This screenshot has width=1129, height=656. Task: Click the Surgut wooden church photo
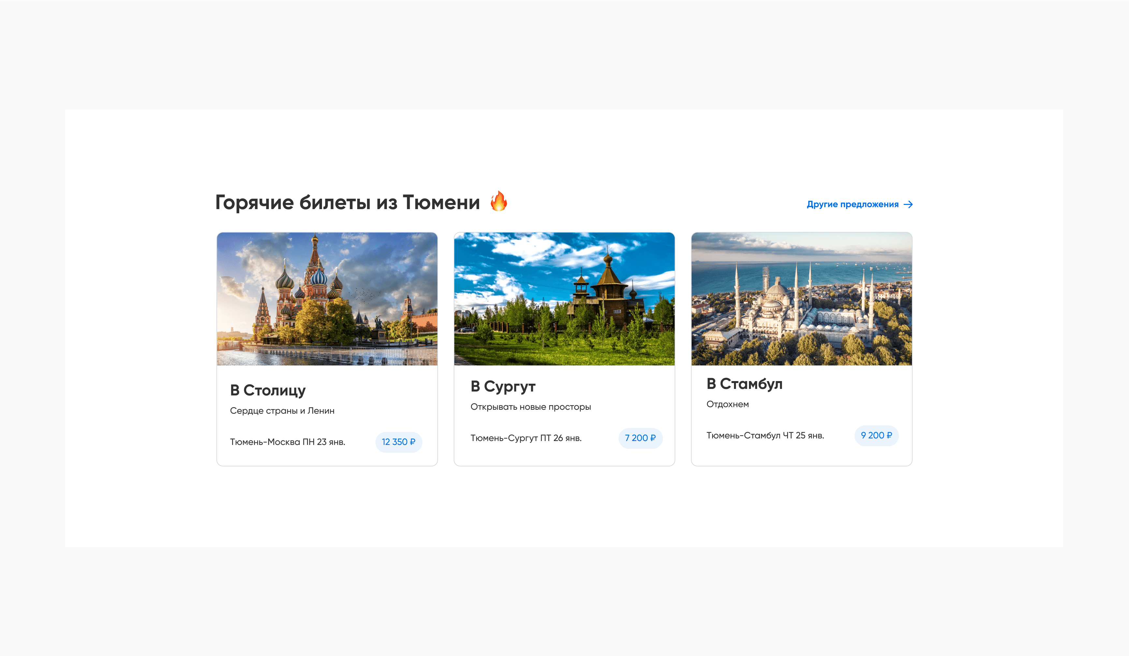pyautogui.click(x=564, y=299)
